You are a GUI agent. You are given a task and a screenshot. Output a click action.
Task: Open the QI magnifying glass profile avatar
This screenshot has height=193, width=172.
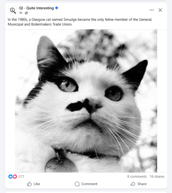click(13, 11)
